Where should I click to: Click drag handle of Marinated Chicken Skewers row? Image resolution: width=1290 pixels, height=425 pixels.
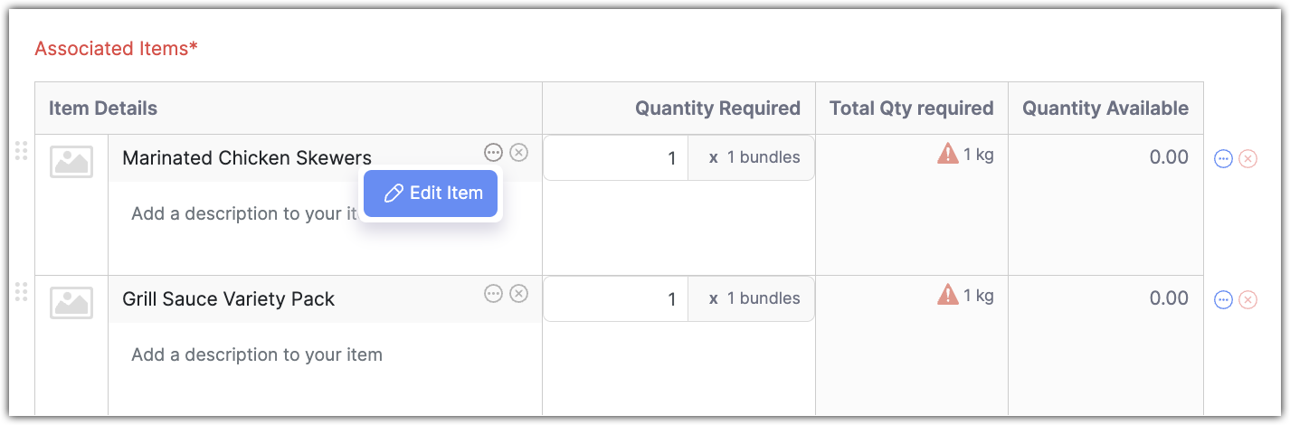coord(22,151)
